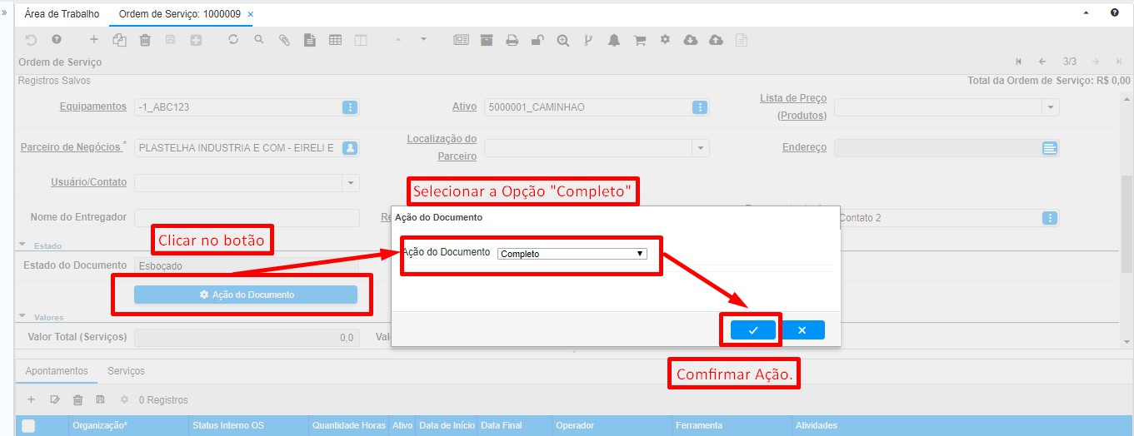Confirm dialog with the checkmark button
Viewport: 1134px width, 436px height.
click(752, 330)
